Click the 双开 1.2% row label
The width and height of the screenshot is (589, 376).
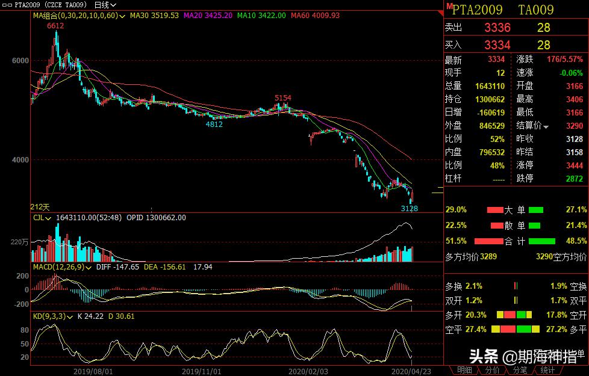(x=464, y=301)
